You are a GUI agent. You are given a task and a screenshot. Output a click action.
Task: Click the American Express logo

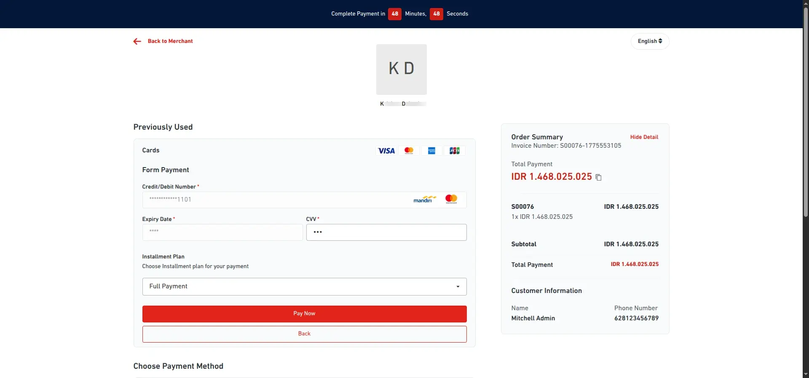click(x=431, y=151)
